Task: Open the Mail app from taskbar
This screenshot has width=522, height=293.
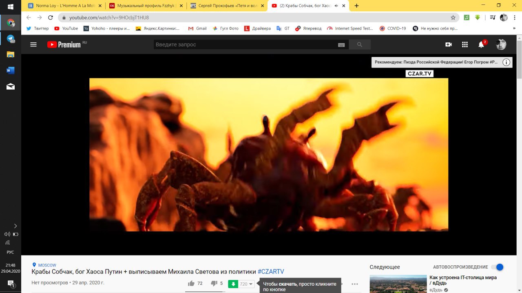Action: pos(11,86)
